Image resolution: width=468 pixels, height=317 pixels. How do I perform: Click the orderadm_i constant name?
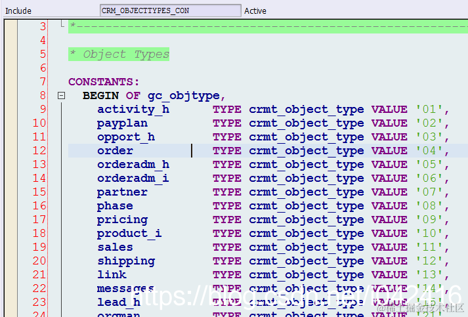coord(133,179)
